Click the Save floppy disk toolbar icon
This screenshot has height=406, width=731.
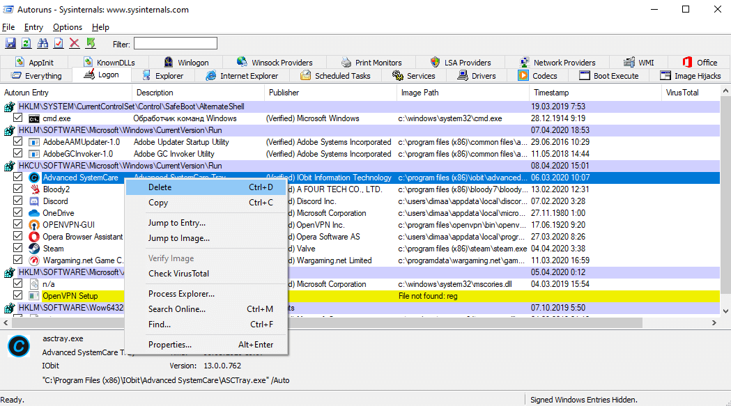pos(10,44)
